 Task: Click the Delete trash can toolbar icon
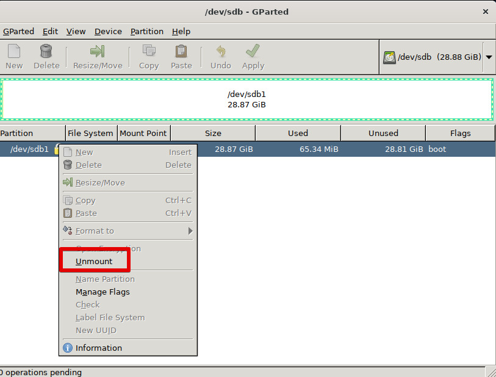click(46, 51)
